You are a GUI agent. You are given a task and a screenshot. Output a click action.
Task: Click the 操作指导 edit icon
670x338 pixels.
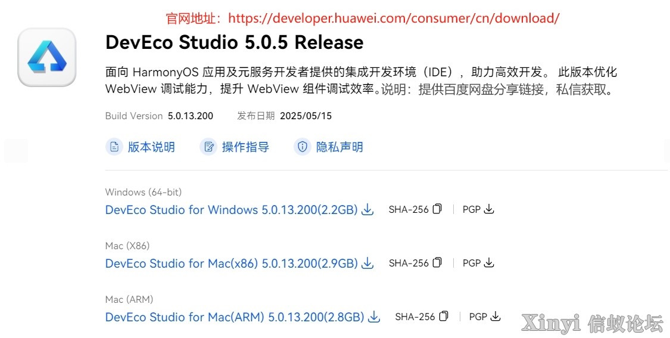(x=208, y=147)
